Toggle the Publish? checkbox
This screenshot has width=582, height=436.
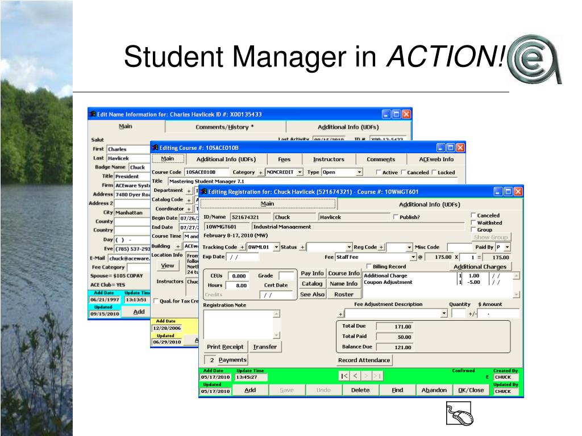396,217
